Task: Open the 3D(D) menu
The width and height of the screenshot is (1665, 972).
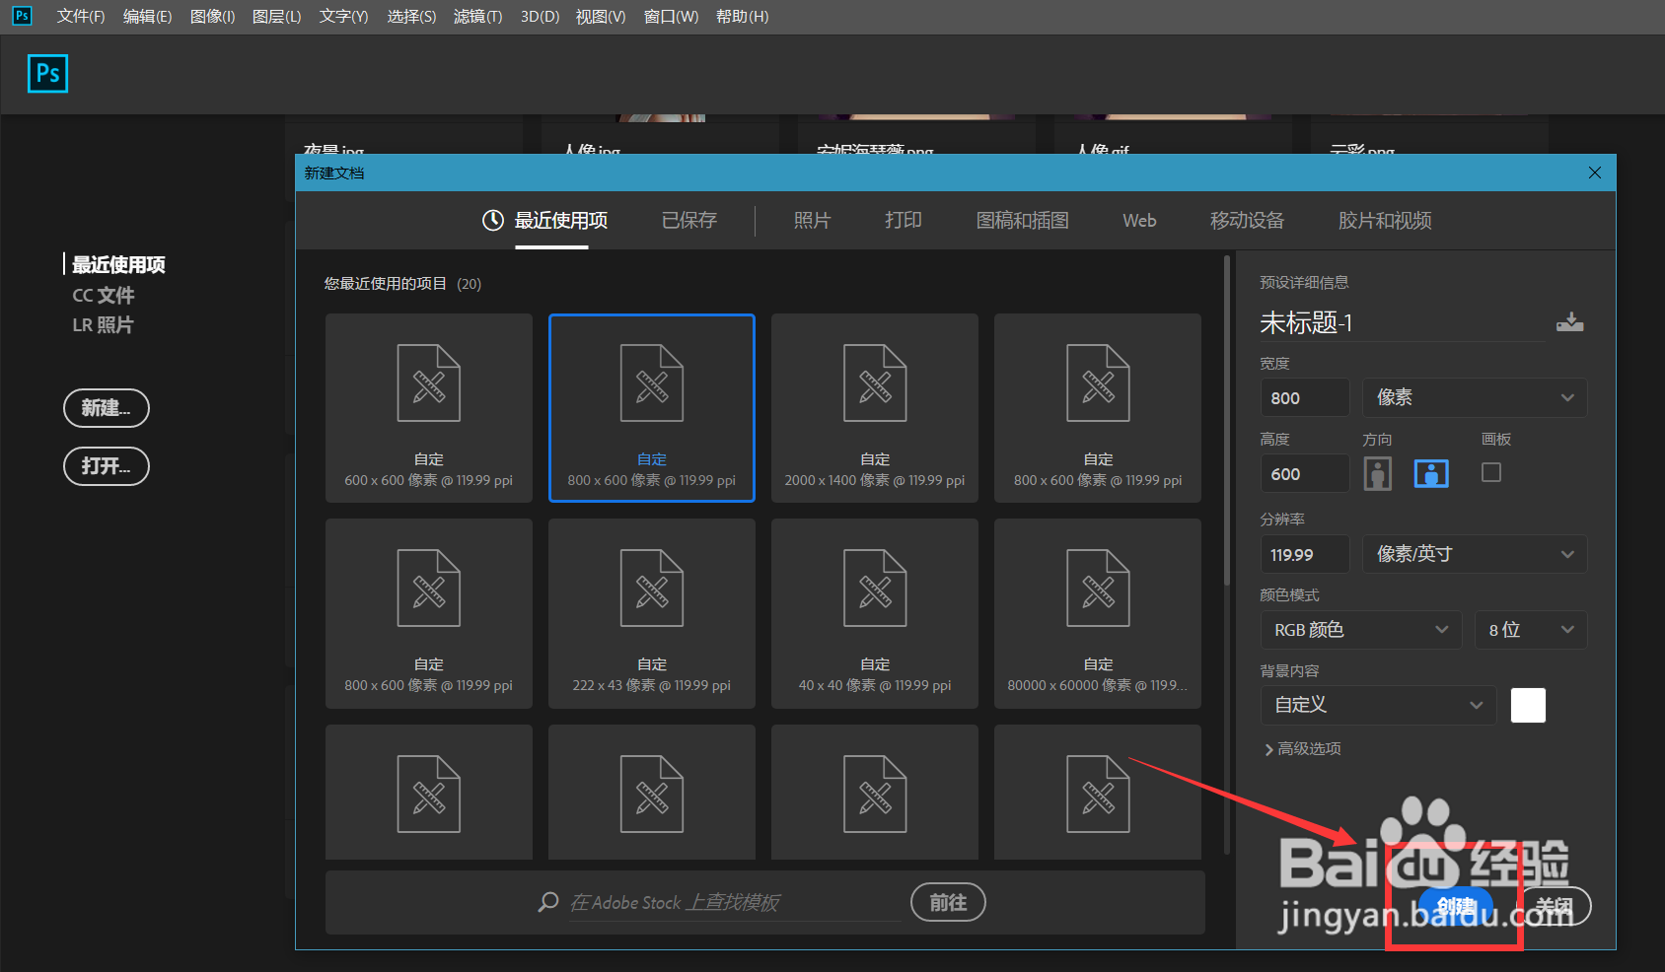Action: tap(540, 17)
